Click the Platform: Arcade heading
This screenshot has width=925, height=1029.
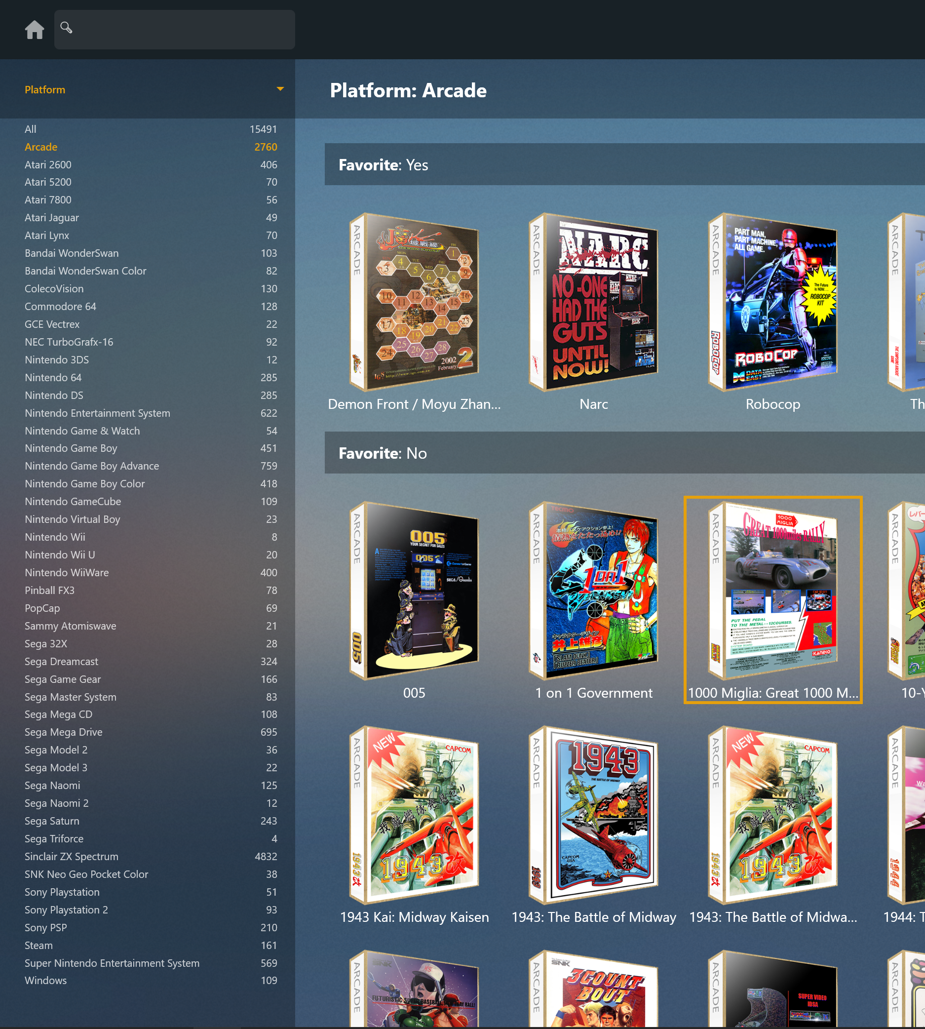pyautogui.click(x=408, y=90)
